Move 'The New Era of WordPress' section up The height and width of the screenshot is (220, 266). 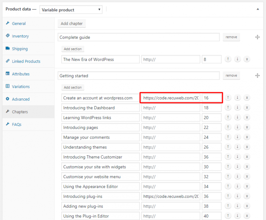(x=228, y=59)
